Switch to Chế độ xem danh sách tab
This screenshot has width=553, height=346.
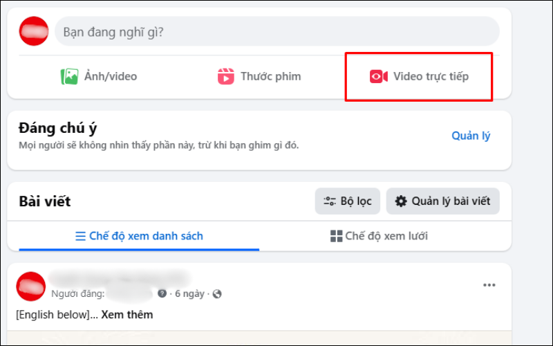point(139,236)
